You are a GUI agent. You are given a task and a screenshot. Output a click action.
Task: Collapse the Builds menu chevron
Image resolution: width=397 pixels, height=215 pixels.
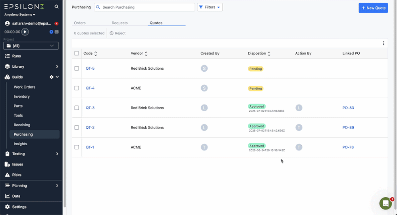coord(57,77)
